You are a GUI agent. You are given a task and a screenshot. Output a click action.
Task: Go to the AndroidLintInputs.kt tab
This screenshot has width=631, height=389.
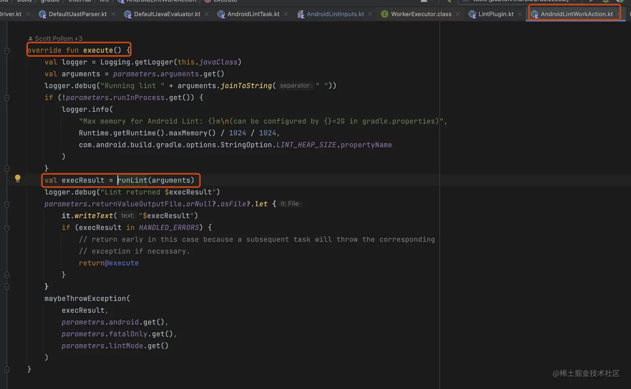[335, 14]
